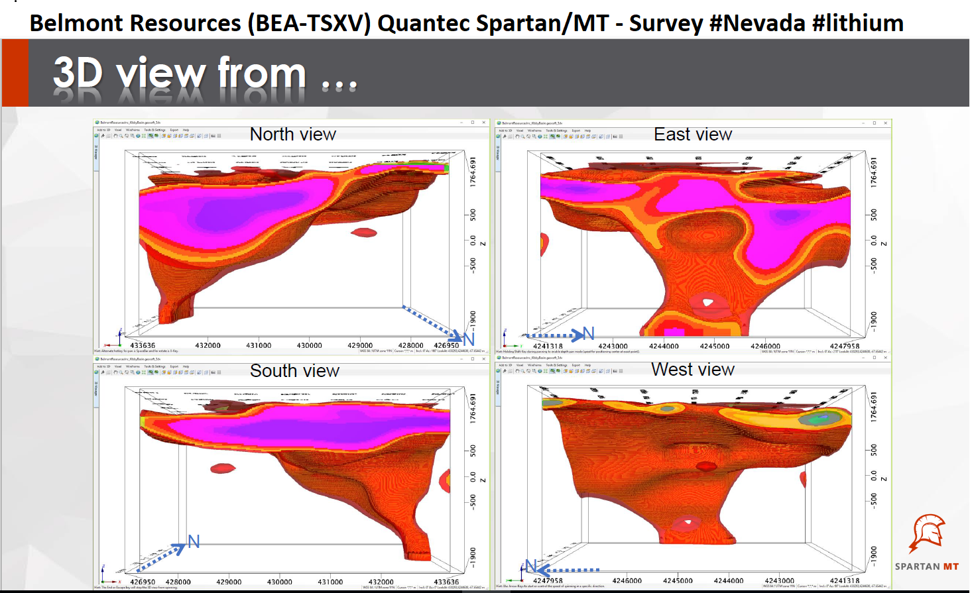Open Help menu in South view window

tap(186, 366)
